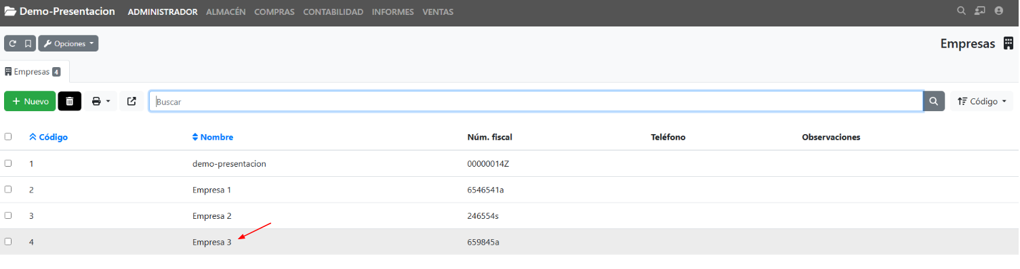
Task: Run search with magnifier button beside Buscar
Action: [934, 102]
